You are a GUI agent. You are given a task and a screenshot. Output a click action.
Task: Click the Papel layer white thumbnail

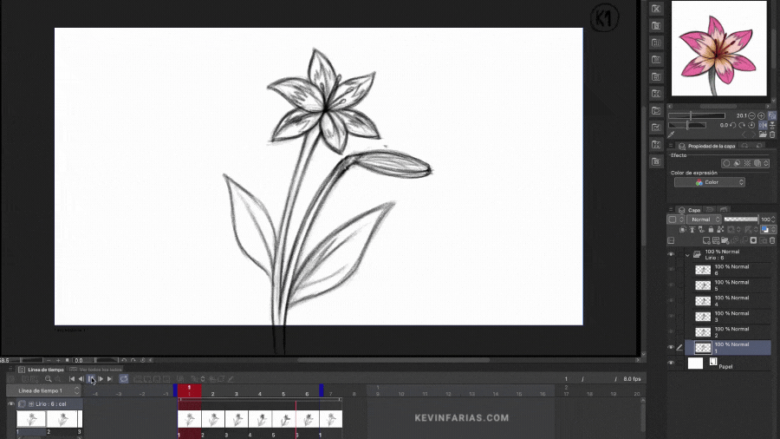[695, 364]
